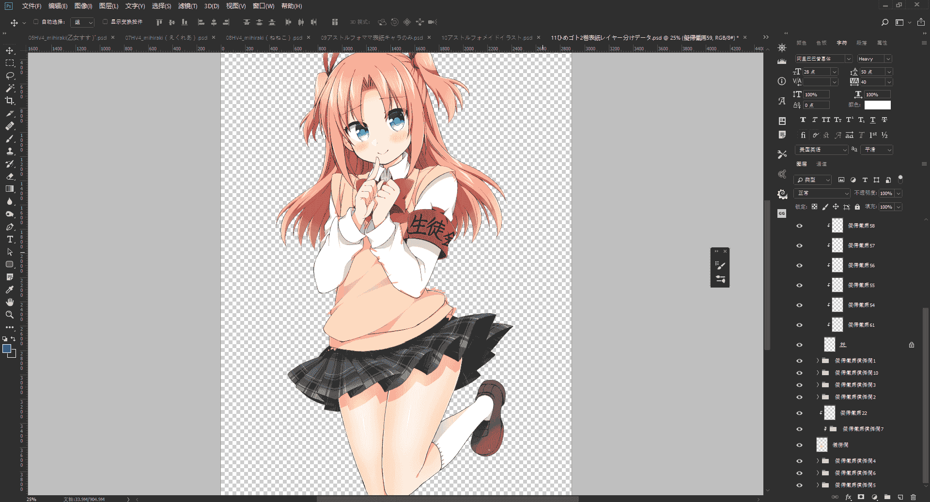Open the 滤镜(T) menu

click(187, 6)
